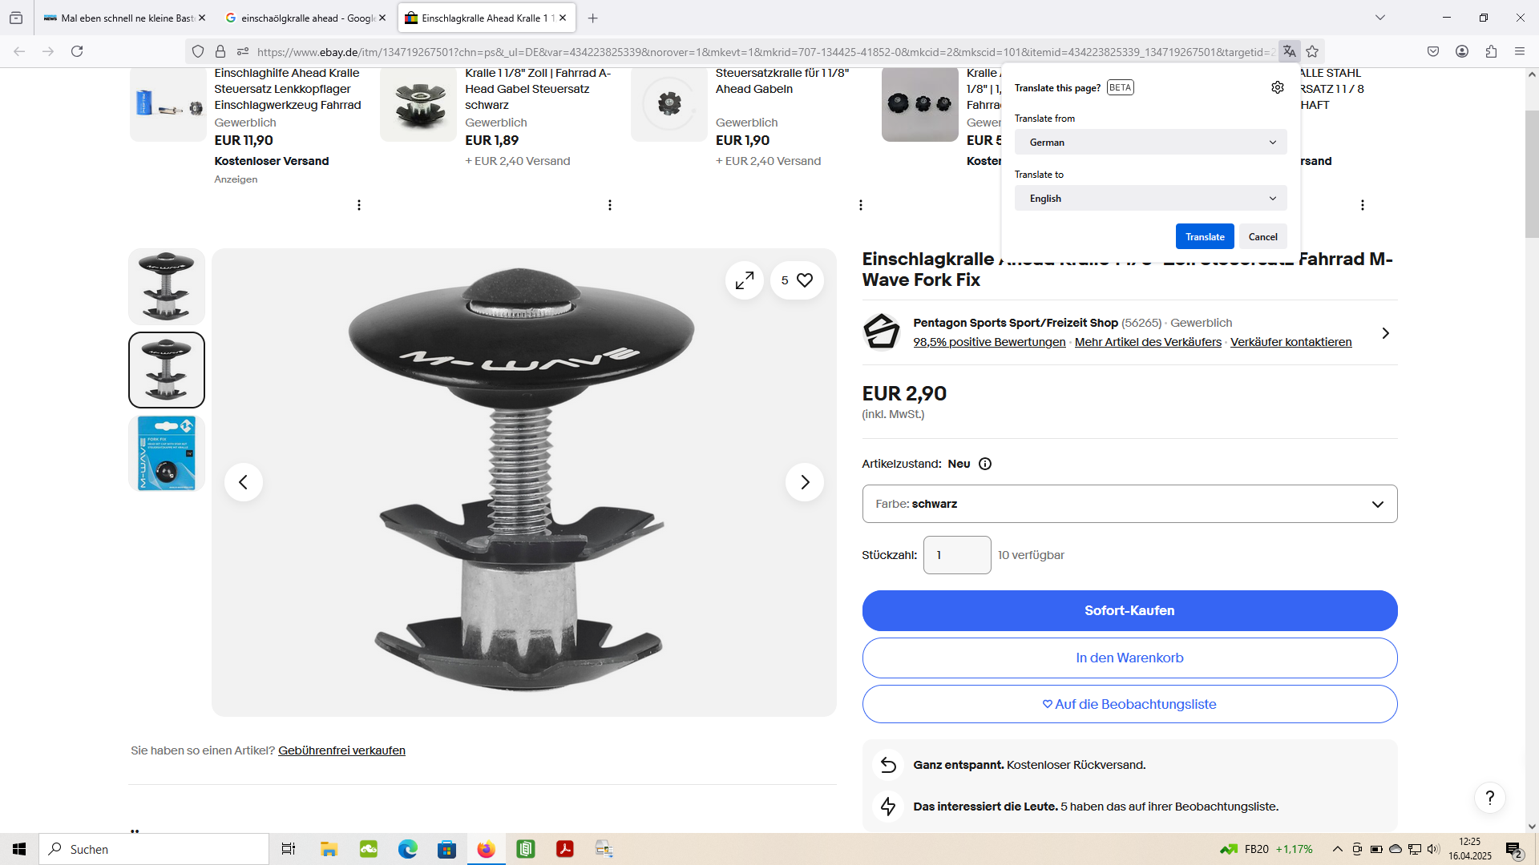This screenshot has width=1539, height=865.
Task: Click the translate page icon in the address bar
Action: 1289,51
